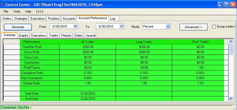The width and height of the screenshot is (237, 110).
Task: Open the Periods sub-tab
Action: point(66,35)
